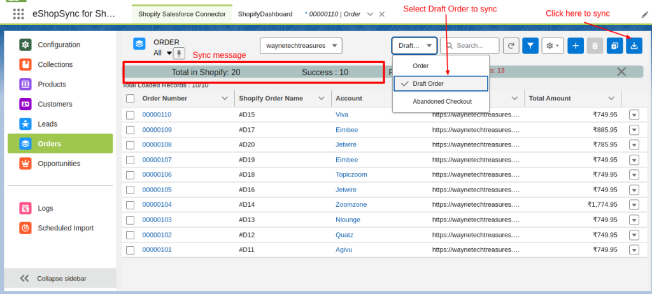Click into the Search field
Viewport: 652px width, 294px height.
[x=470, y=46]
